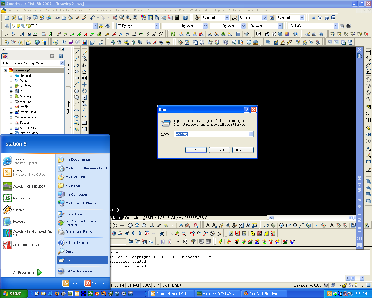Click the Communication Center tray icon in AutoCAD
This screenshot has height=298, width=372.
click(333, 285)
